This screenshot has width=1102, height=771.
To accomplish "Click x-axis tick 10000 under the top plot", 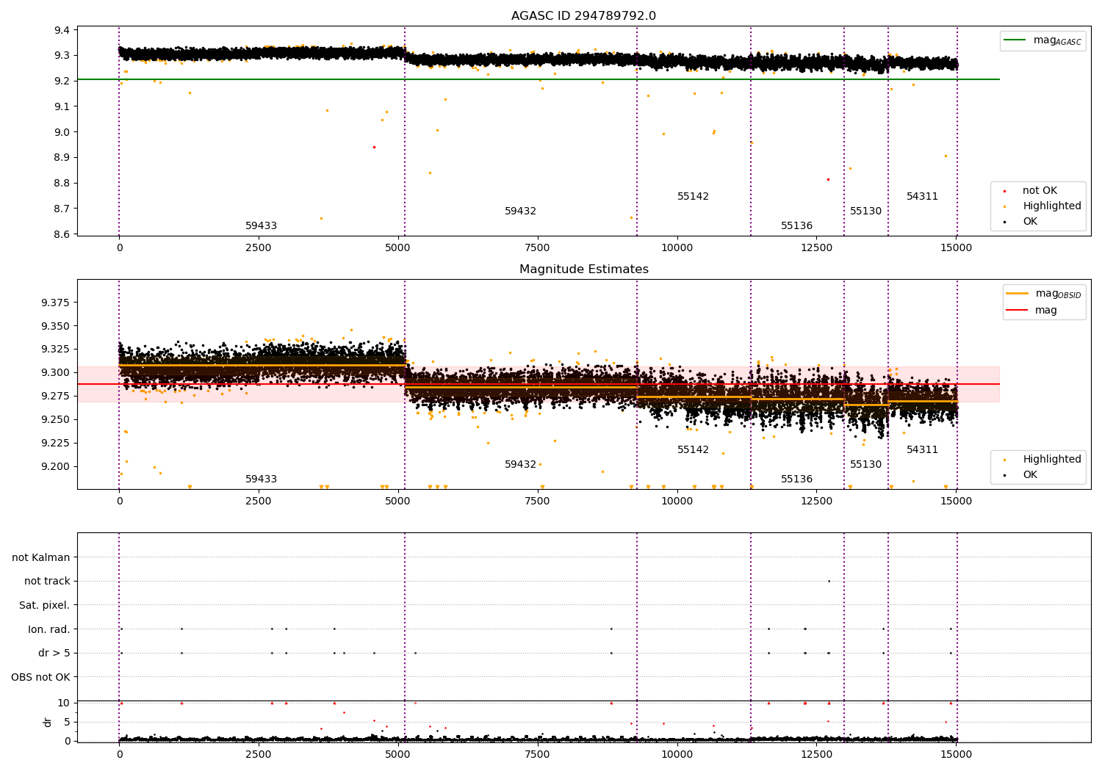I will coord(677,248).
